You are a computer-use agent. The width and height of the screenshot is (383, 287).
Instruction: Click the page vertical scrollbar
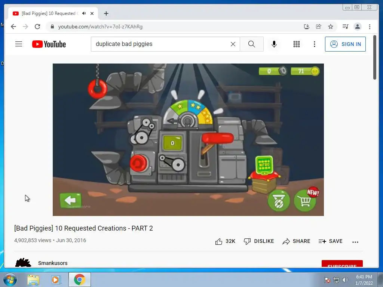tap(375, 57)
